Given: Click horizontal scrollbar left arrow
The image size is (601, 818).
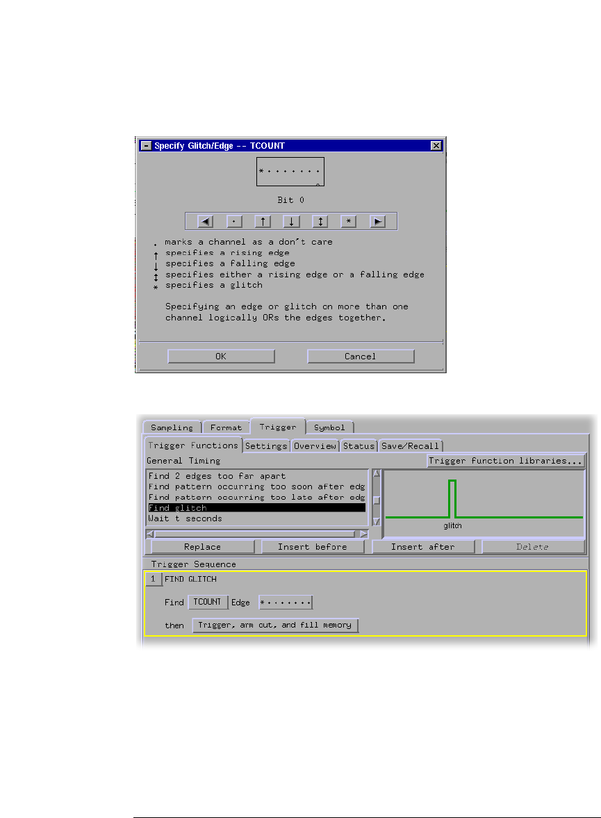Looking at the screenshot, I should click(150, 534).
